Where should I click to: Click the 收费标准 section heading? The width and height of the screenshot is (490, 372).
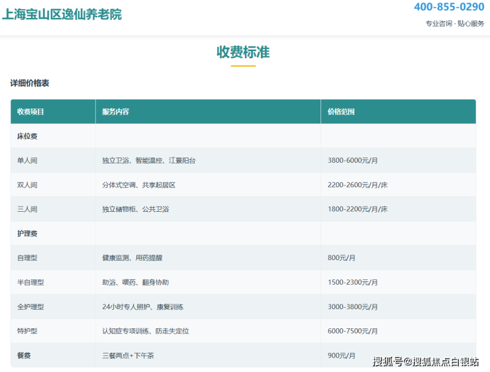243,52
